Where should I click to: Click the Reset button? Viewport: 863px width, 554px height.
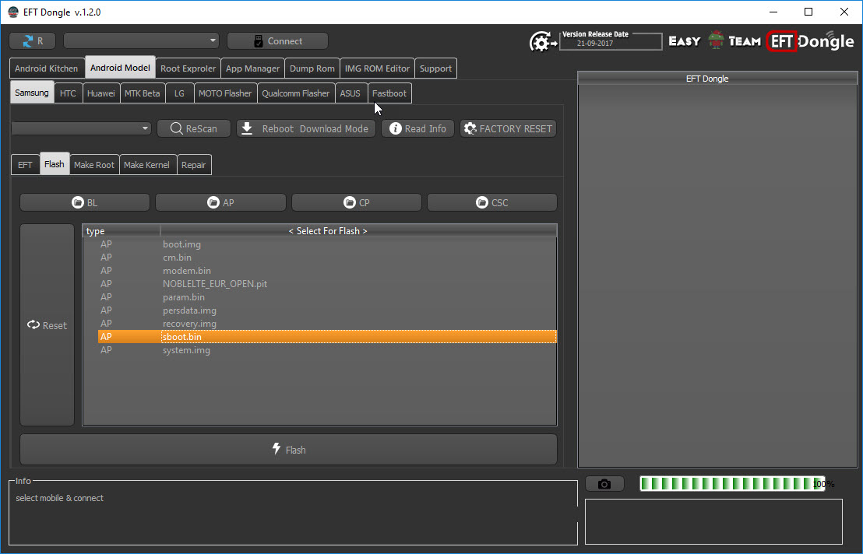48,324
